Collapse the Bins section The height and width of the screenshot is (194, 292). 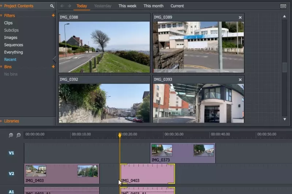pyautogui.click(x=1, y=67)
